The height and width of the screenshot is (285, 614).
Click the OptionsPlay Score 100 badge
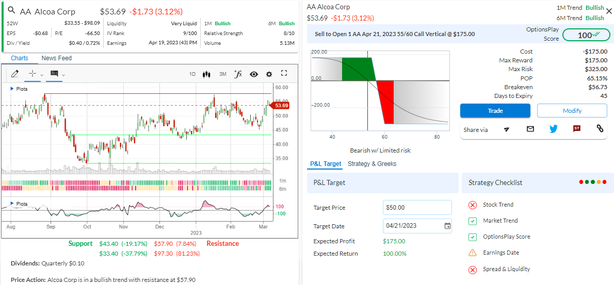[x=586, y=35]
